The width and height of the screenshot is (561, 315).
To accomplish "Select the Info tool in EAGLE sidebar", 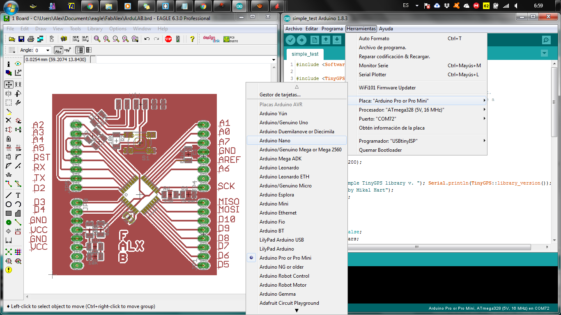I will coord(9,64).
